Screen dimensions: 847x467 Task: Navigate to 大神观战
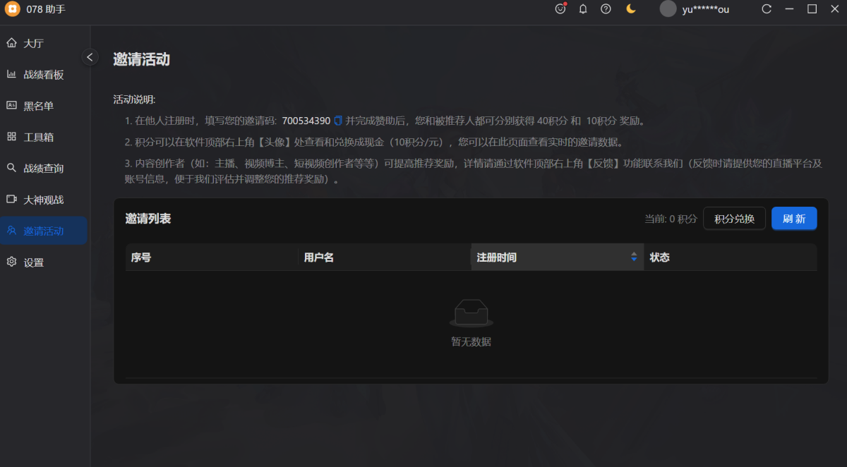pyautogui.click(x=44, y=200)
